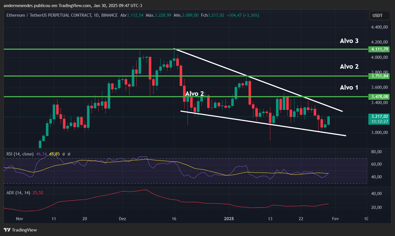Click the RSI (14, close) indicator legend
The image size is (395, 236).
point(20,154)
